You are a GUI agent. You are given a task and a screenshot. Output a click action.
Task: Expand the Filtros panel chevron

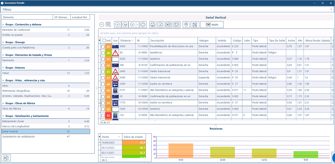coord(331,8)
